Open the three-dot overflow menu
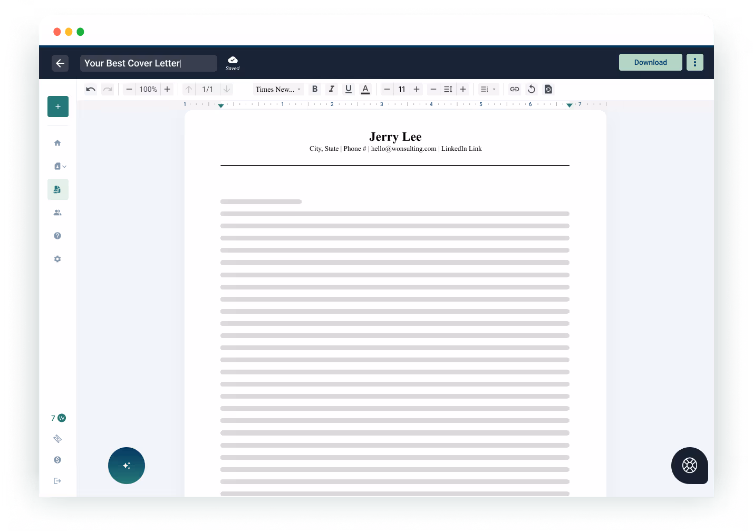Image resolution: width=753 pixels, height=531 pixels. (695, 62)
